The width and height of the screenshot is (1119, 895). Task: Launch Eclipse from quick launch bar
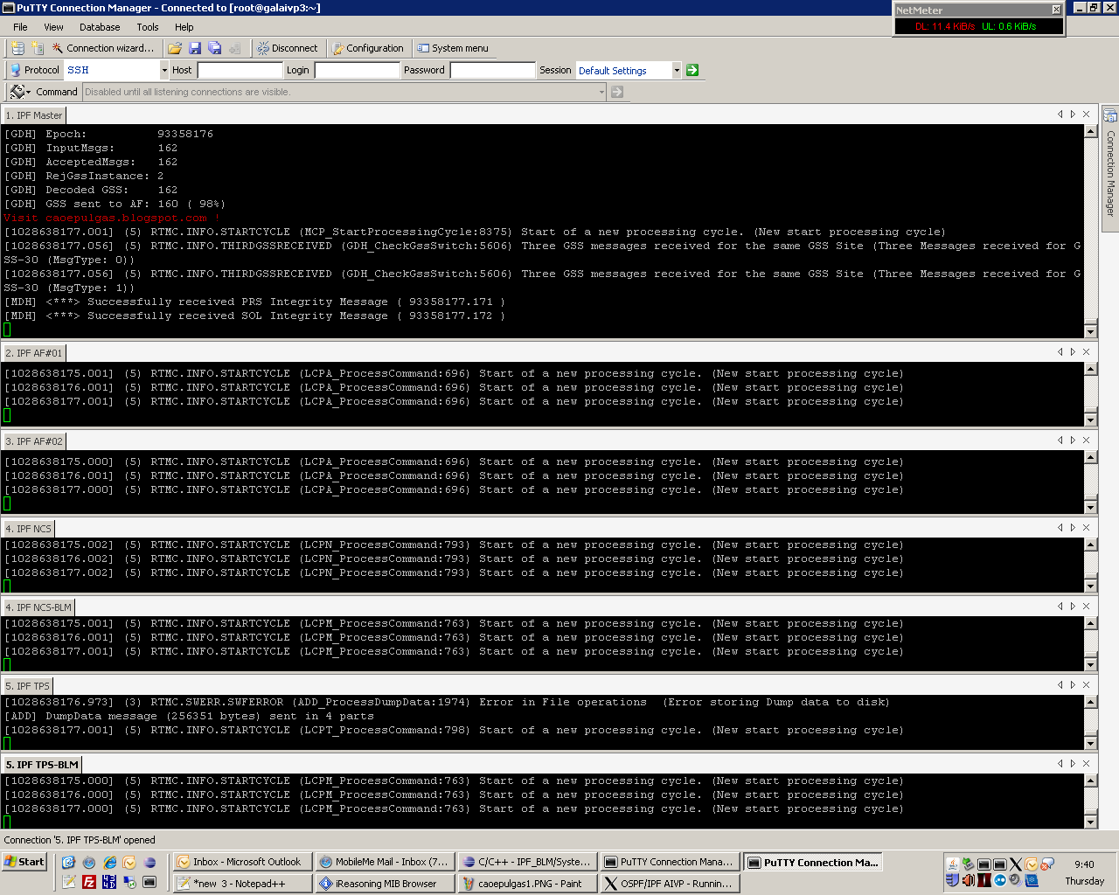pyautogui.click(x=149, y=863)
